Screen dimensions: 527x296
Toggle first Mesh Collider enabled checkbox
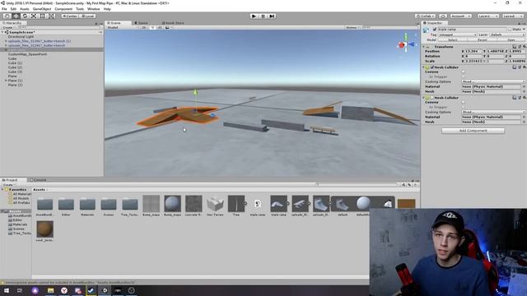(432, 67)
